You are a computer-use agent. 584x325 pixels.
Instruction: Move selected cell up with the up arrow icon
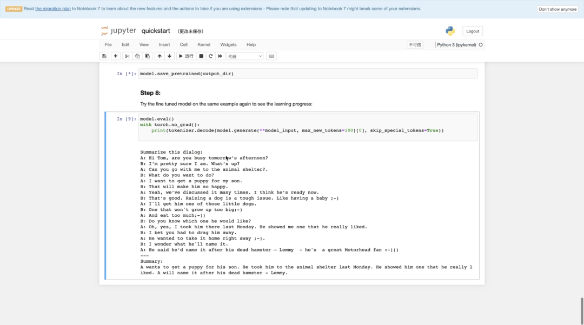[x=160, y=56]
